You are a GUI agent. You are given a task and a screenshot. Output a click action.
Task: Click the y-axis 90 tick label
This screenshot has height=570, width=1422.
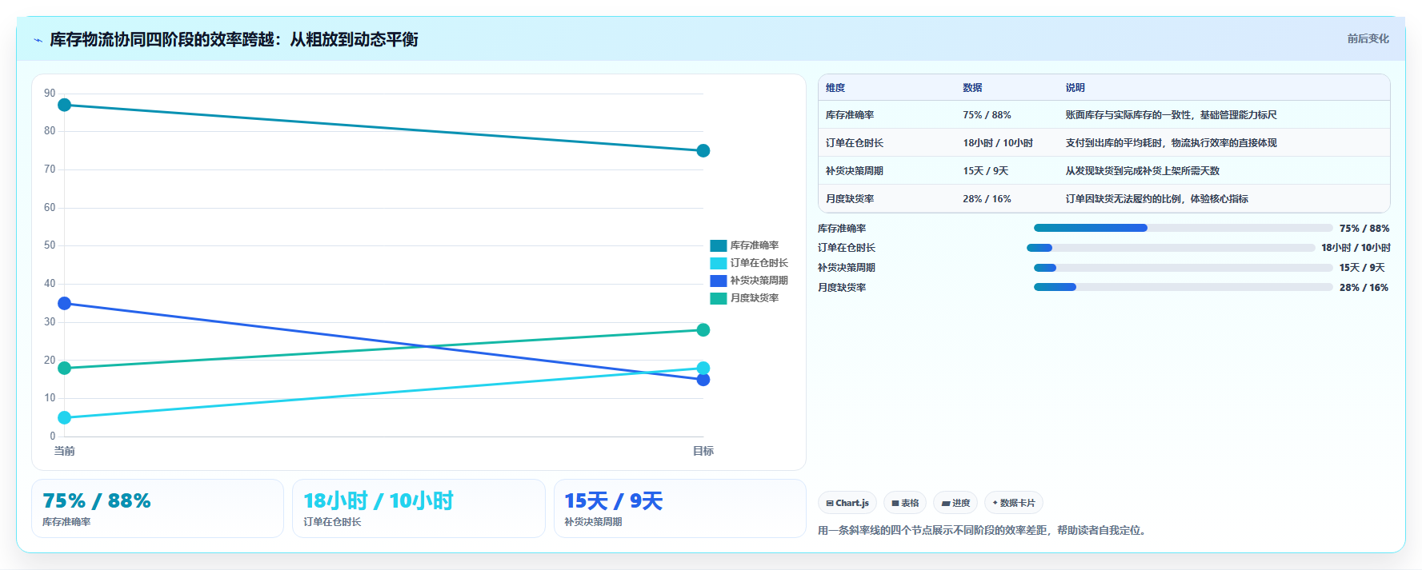click(x=50, y=94)
